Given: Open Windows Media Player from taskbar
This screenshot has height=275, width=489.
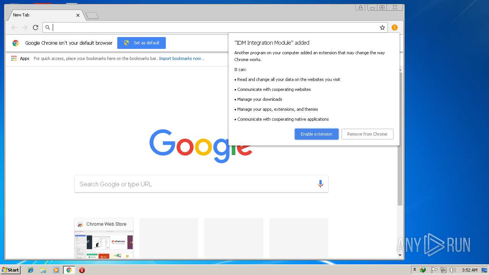Looking at the screenshot, I should coord(56,270).
